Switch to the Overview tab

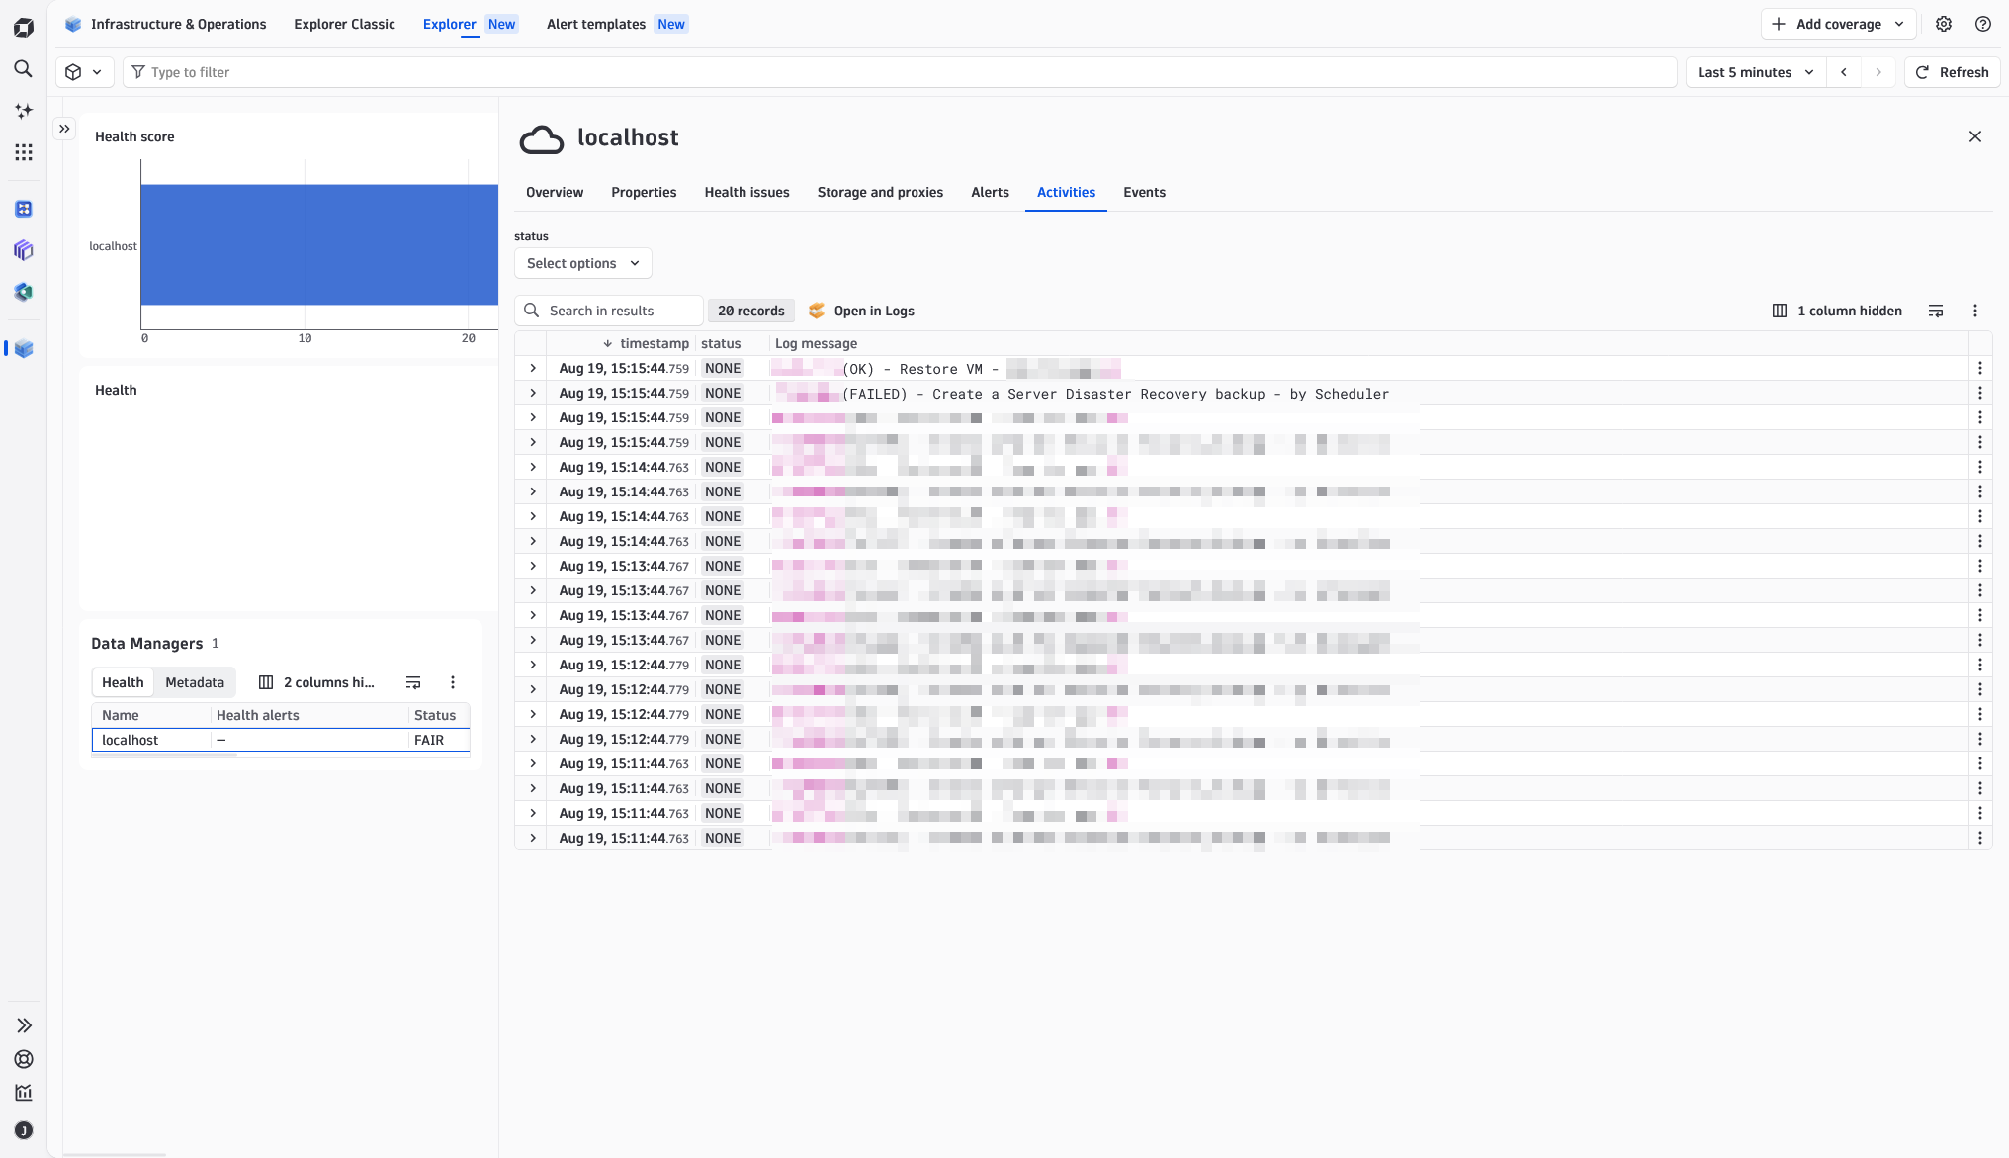tap(555, 192)
